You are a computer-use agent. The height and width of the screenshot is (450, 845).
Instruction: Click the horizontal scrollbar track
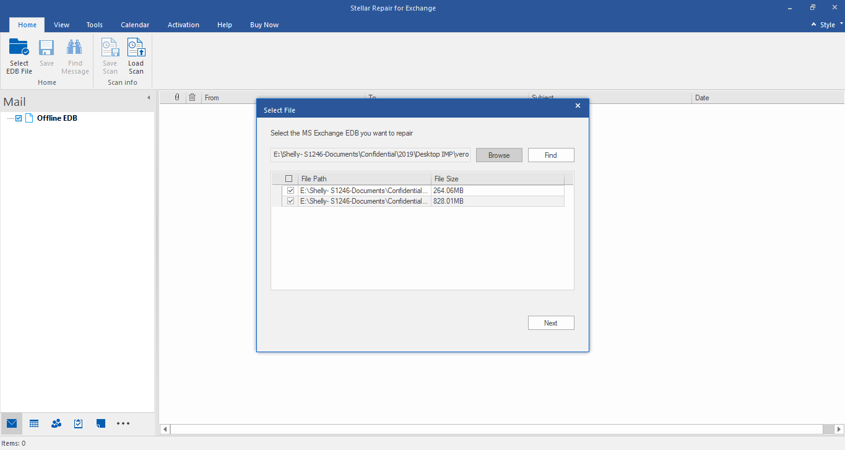click(x=496, y=429)
